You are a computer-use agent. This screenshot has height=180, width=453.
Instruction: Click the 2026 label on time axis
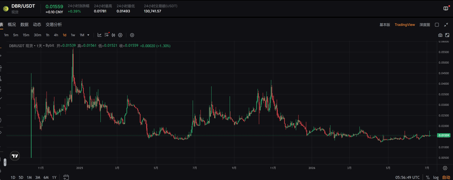pos(312,168)
